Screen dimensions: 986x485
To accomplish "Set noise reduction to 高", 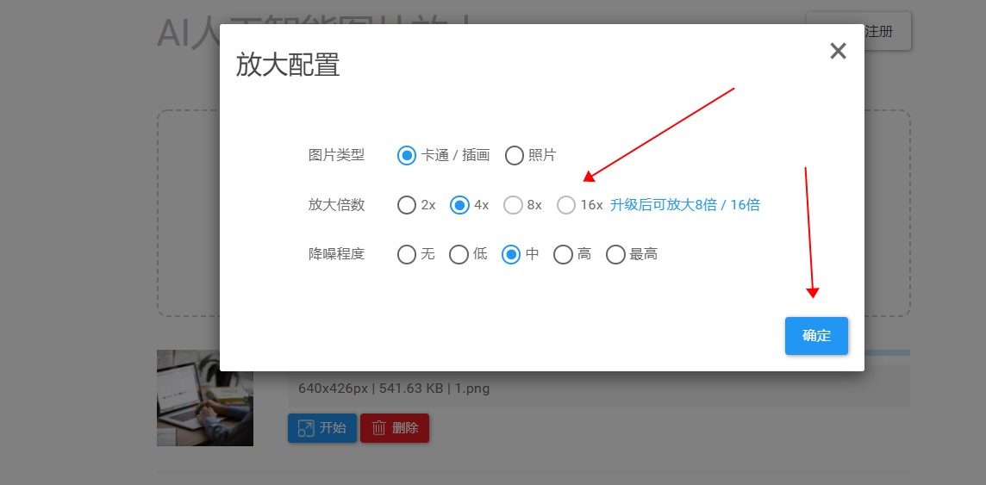I will click(x=563, y=255).
